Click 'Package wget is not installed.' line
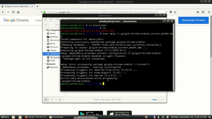Image resolution: width=212 pixels, height=119 pixels. [84, 59]
